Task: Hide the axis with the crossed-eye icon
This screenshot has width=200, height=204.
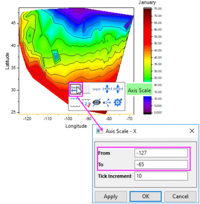Action: 96,102
